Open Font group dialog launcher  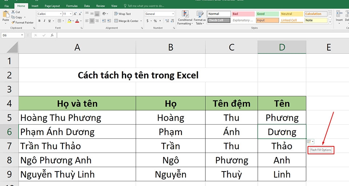click(x=81, y=28)
